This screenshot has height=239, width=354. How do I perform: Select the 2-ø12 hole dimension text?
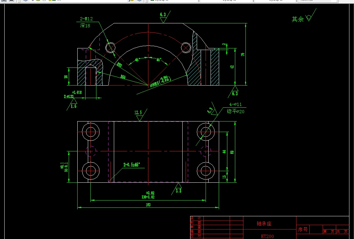coord(69,96)
